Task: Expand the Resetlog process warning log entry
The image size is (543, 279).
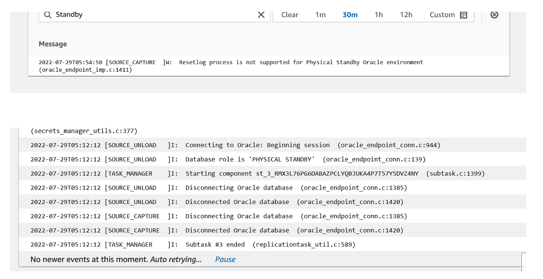Action: point(231,66)
